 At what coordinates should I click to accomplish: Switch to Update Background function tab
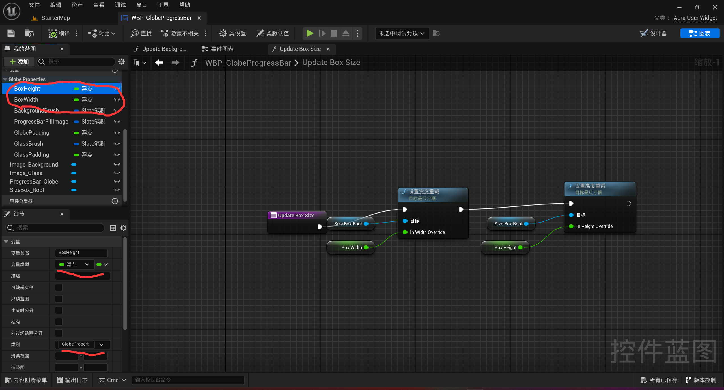pos(160,49)
